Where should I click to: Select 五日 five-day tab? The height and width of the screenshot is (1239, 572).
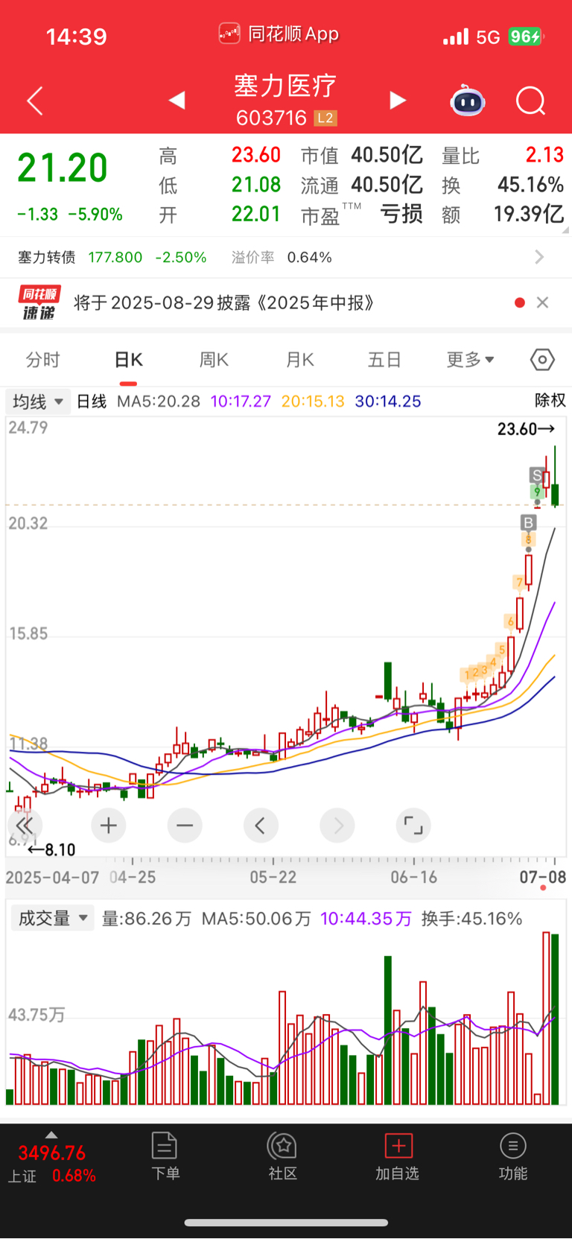click(384, 360)
